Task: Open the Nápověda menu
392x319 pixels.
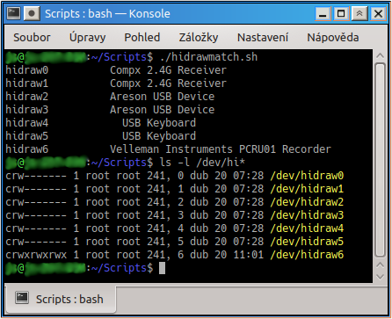Action: coord(333,38)
